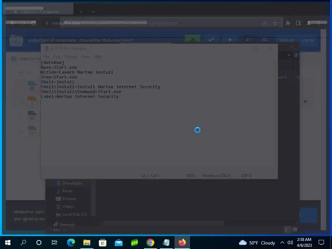332x249 pixels.
Task: Bookmark page with the star icon
Action: (x=275, y=23)
